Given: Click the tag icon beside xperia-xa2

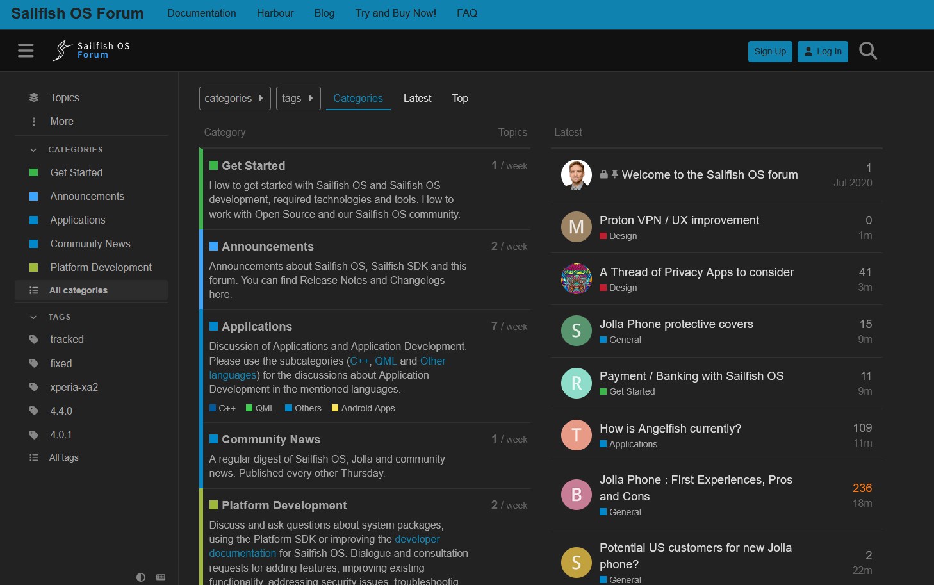Looking at the screenshot, I should tap(34, 387).
